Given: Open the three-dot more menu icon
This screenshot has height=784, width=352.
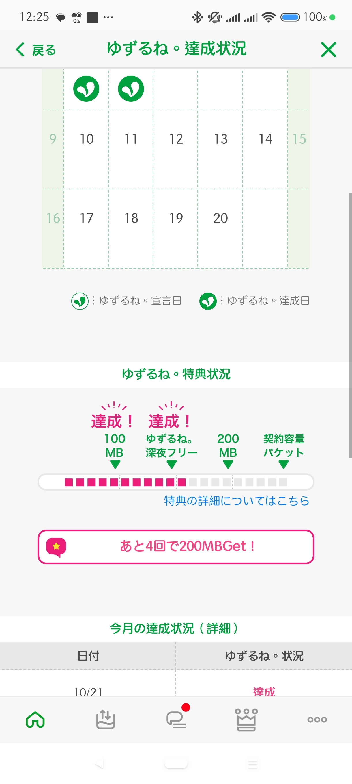Looking at the screenshot, I should 317,720.
